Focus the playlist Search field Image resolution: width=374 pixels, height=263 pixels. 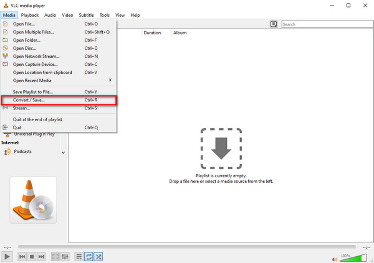327,24
